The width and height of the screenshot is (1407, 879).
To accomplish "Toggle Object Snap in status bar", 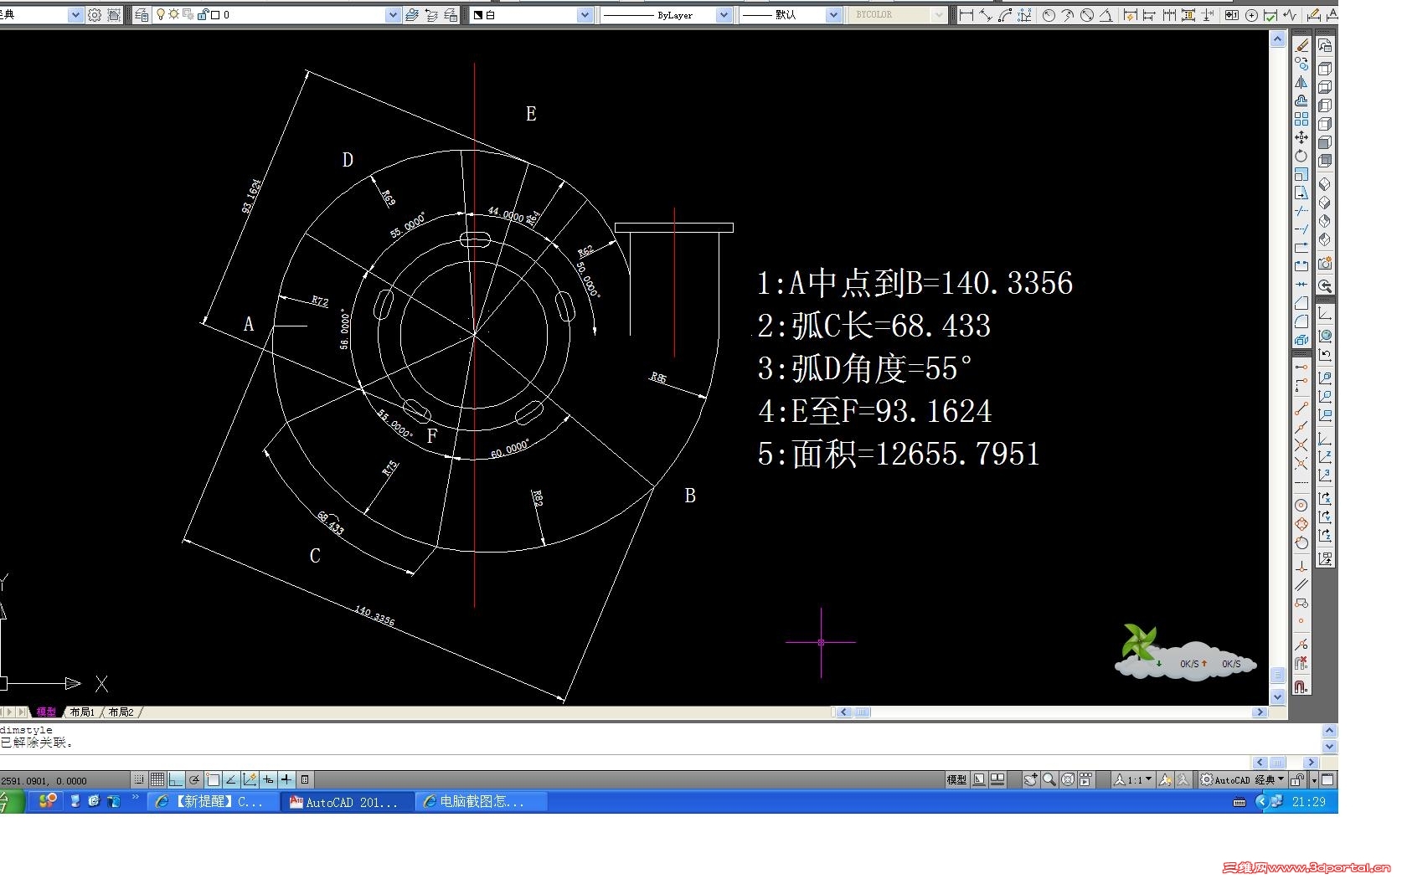I will 213,779.
